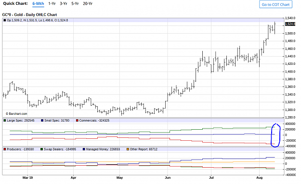Click the 'Jul' date axis label
This screenshot has height=184, width=301.
click(211, 178)
